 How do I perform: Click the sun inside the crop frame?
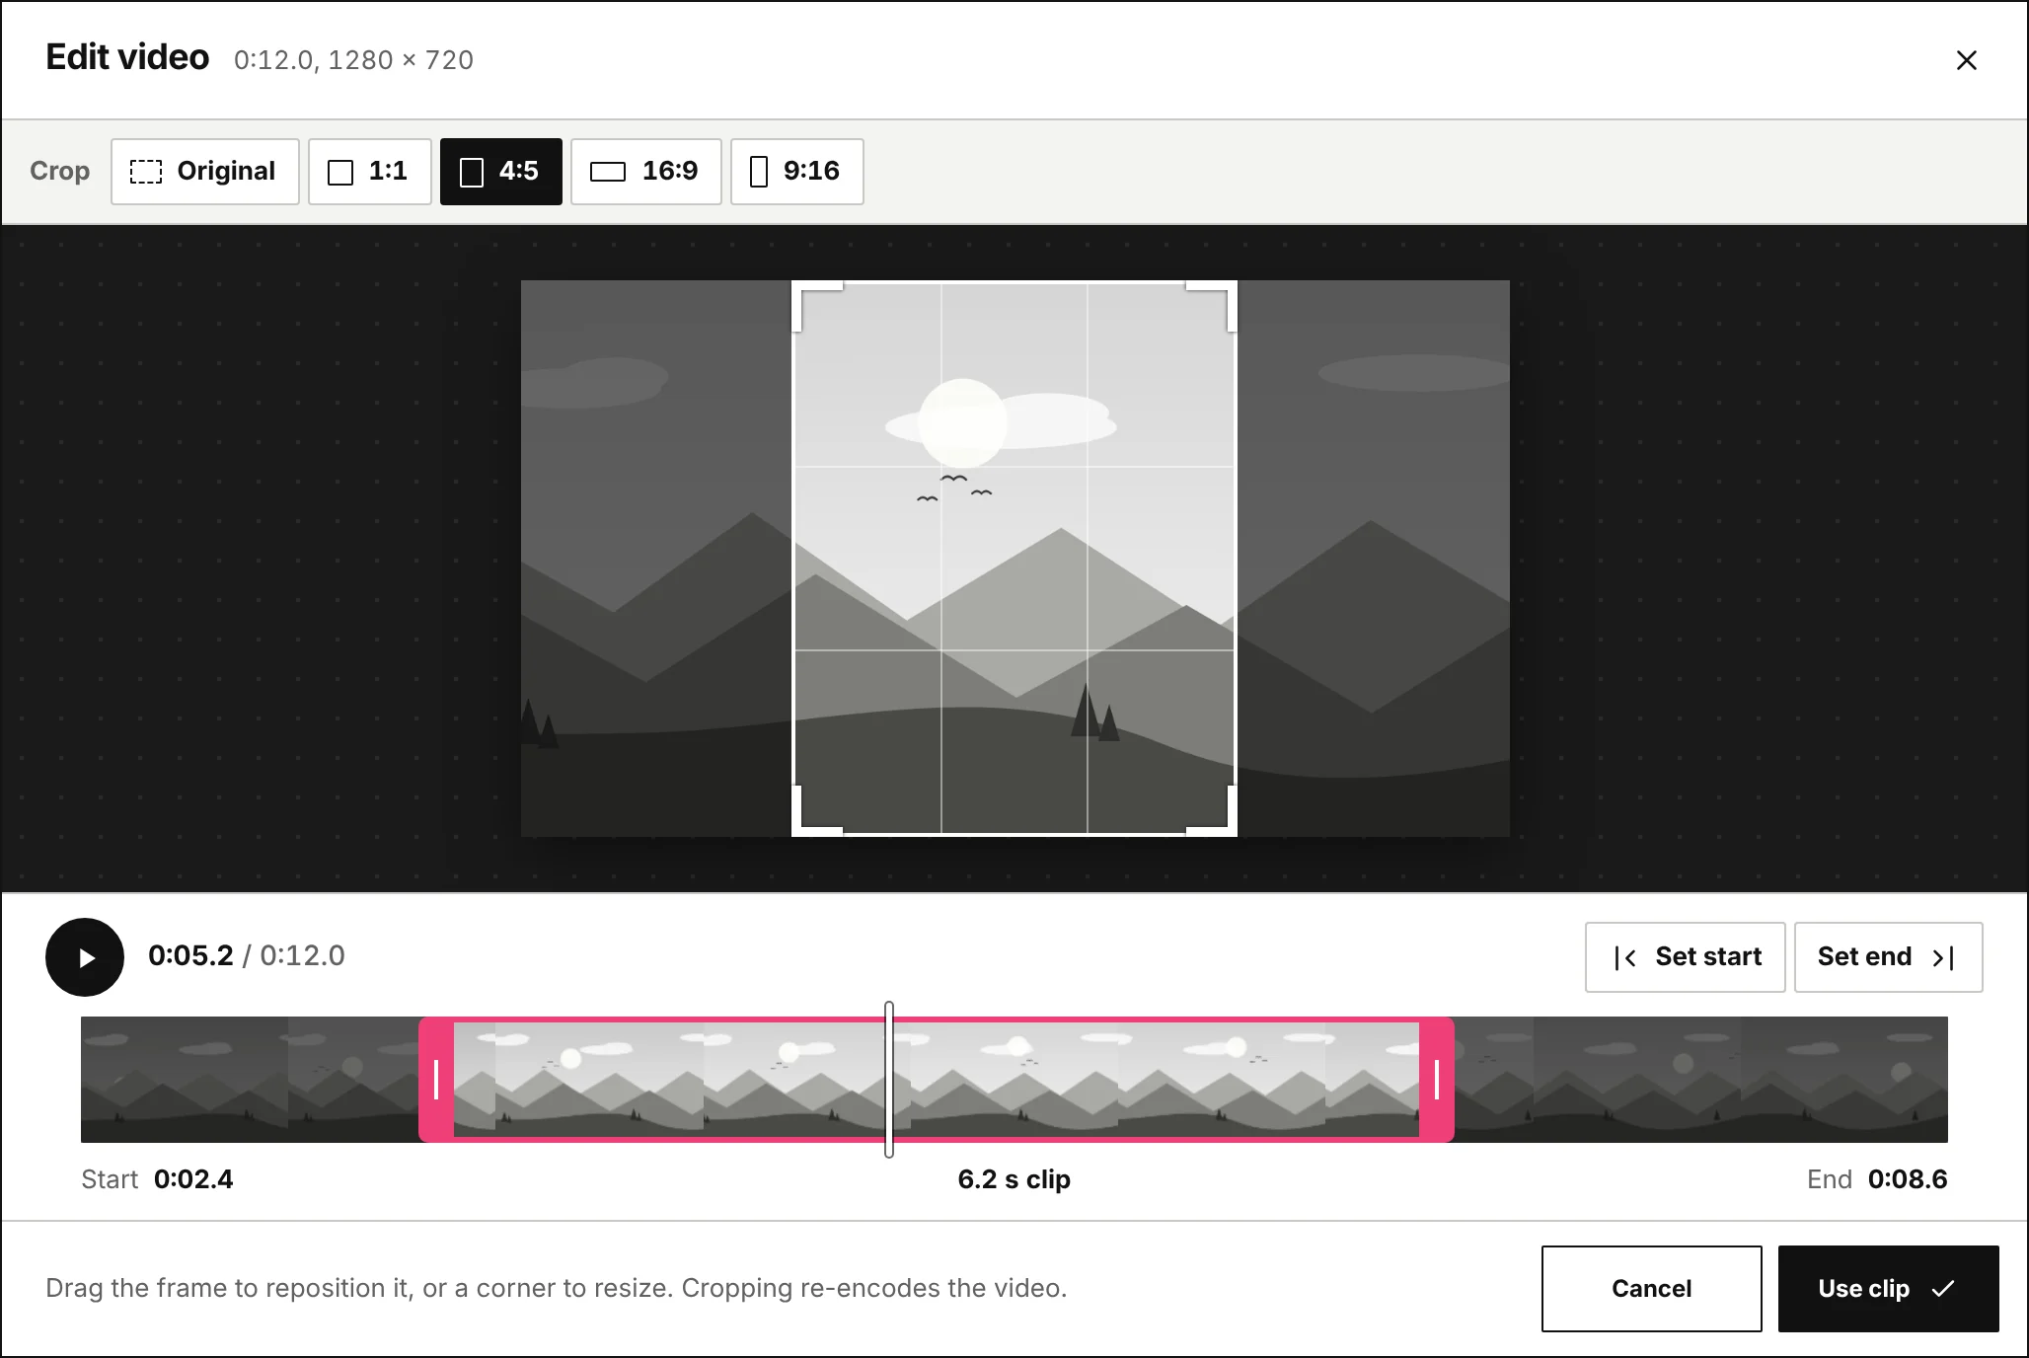962,422
